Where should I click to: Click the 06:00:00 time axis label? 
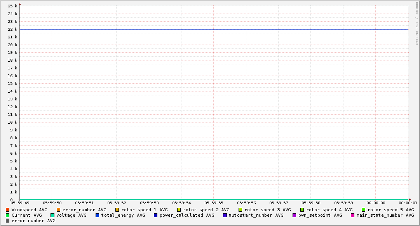point(376,203)
